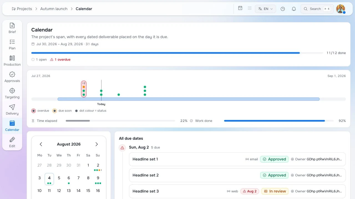Open the Headline set 1 row
The height and width of the screenshot is (199, 355).
[x=237, y=159]
